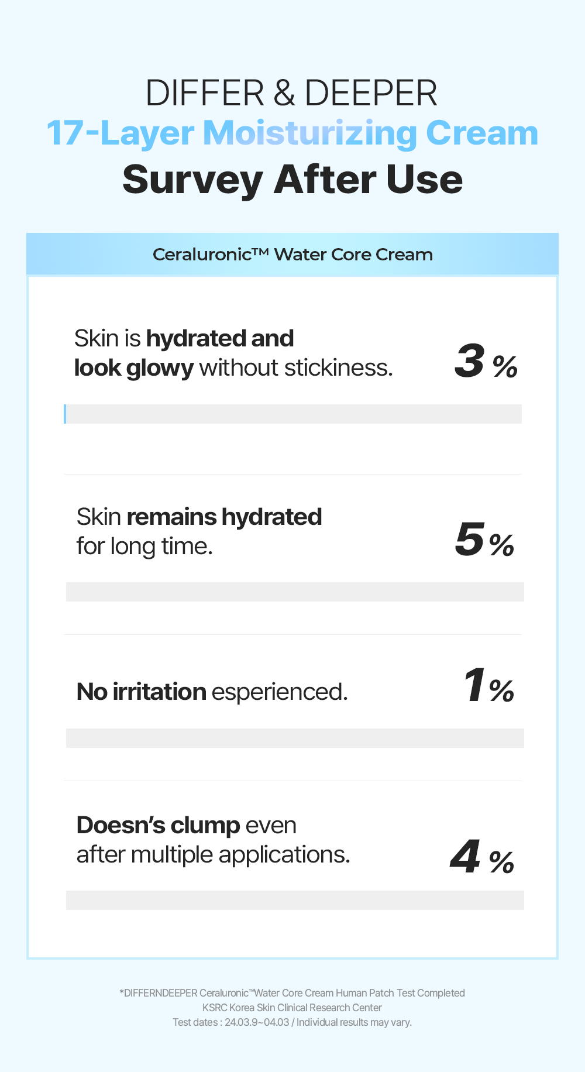Screen dimensions: 585x1072
Task: Click the "No irritation esperienced" statement
Action: click(212, 692)
